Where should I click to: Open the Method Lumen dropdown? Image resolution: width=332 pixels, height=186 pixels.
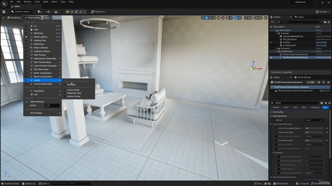tap(314, 120)
